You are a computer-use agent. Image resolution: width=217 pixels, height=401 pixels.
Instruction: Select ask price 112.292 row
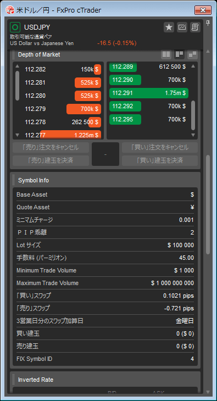click(149, 106)
